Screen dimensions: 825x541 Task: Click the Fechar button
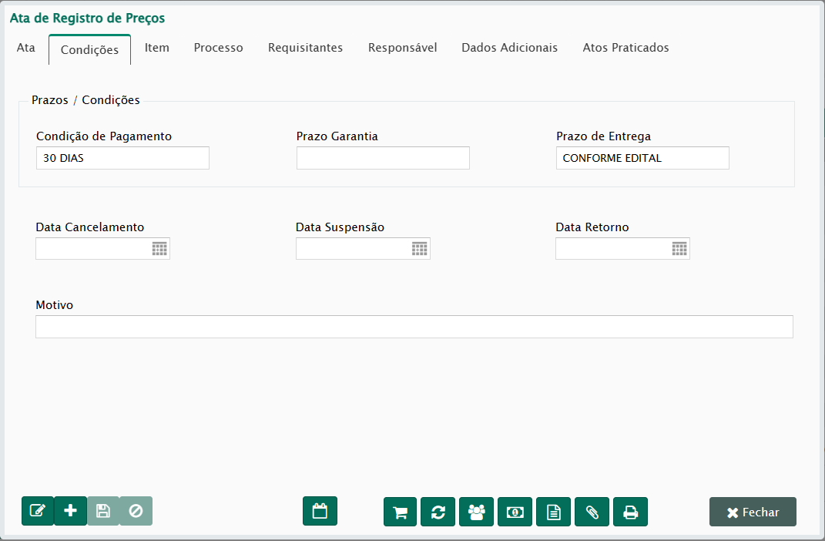(753, 512)
